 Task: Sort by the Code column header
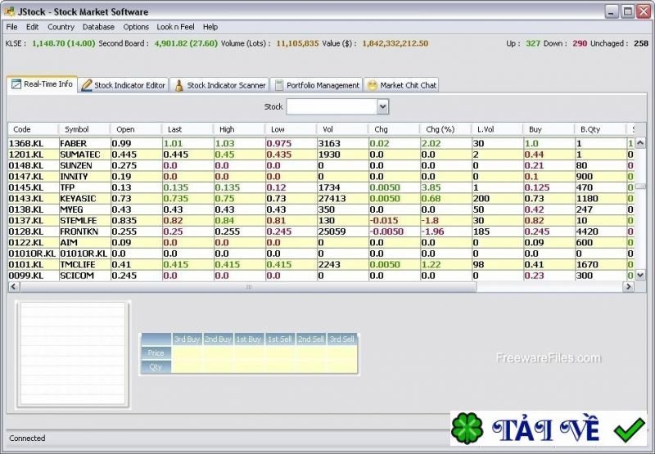click(33, 129)
